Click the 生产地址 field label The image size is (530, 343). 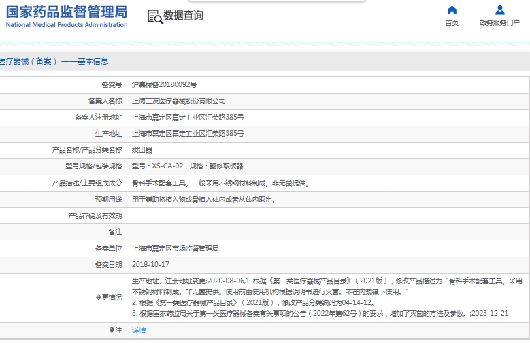[108, 133]
